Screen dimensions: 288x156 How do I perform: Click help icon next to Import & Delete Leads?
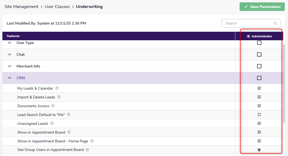pos(59,97)
